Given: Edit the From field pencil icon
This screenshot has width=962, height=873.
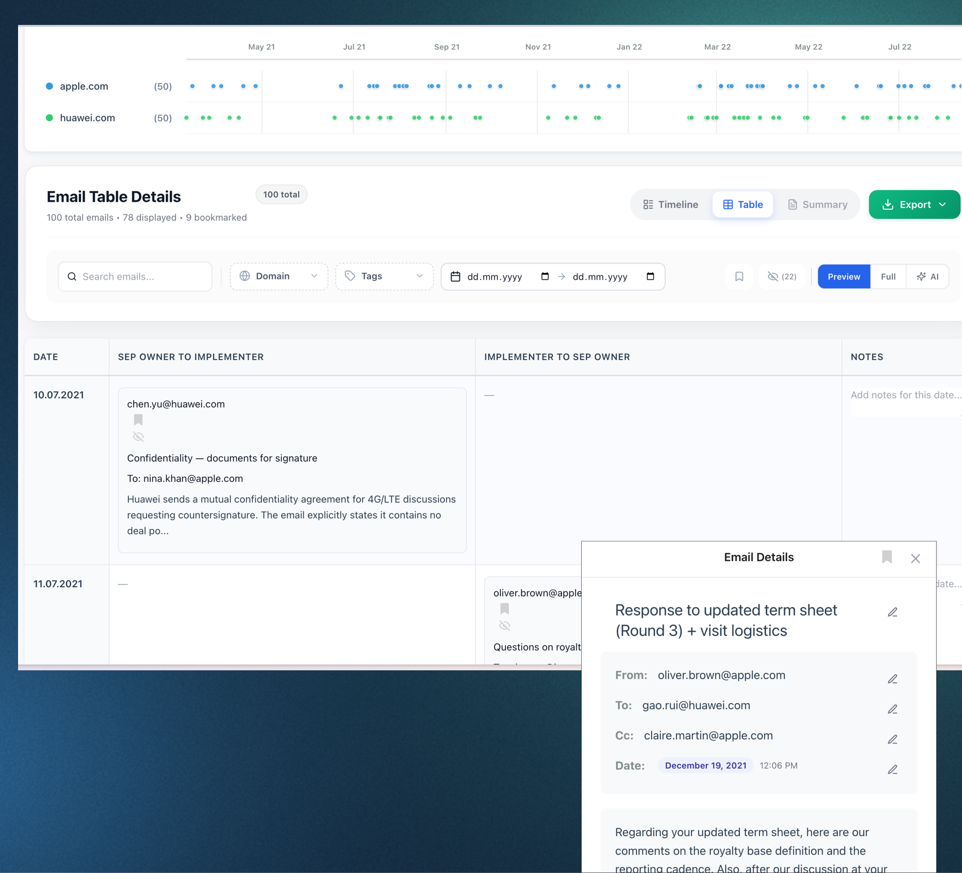Looking at the screenshot, I should click(892, 679).
